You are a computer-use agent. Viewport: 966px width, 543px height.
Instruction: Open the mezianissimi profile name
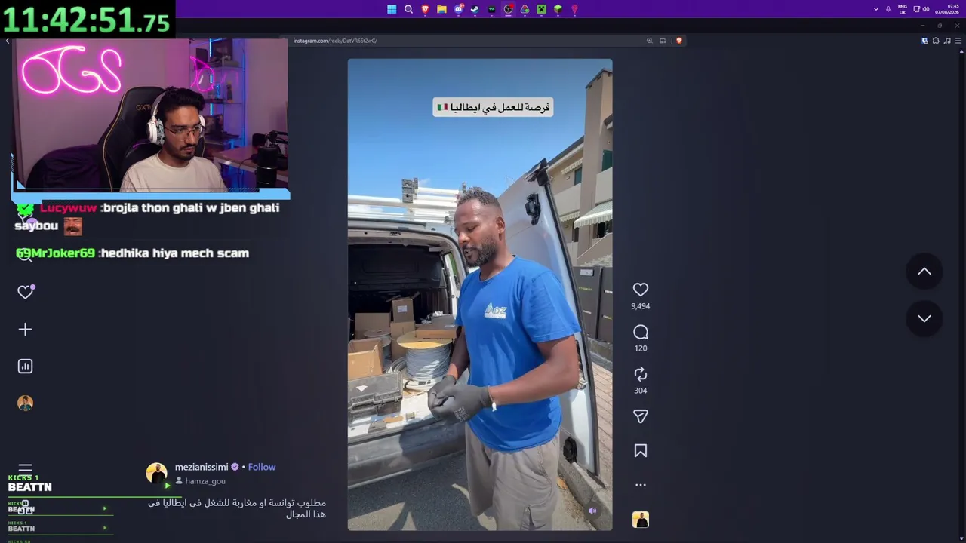tap(202, 467)
